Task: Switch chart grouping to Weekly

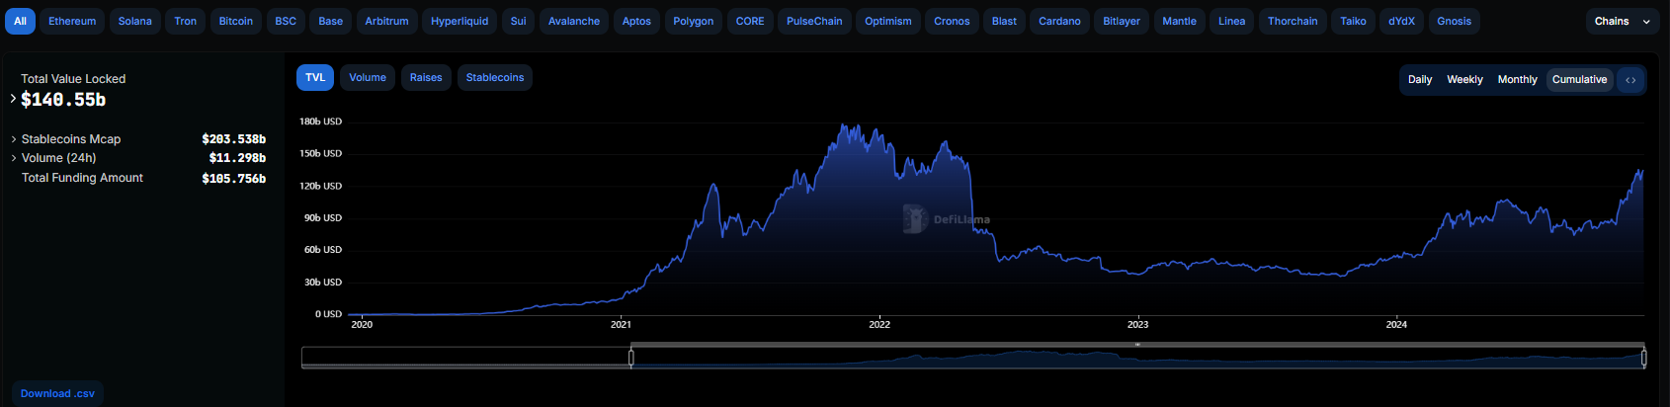Action: (x=1464, y=80)
